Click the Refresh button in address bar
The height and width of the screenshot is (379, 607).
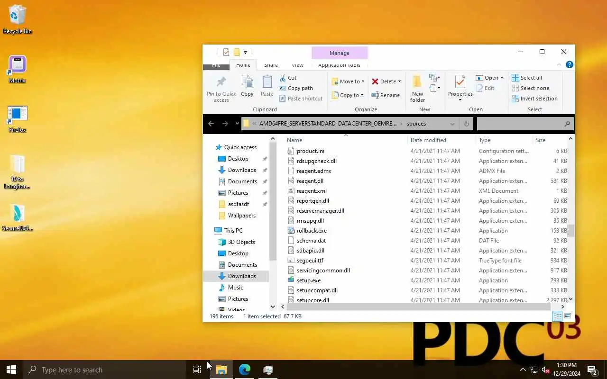[467, 124]
